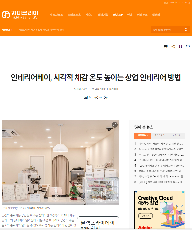Decrease font size with the minus icon

[96, 97]
